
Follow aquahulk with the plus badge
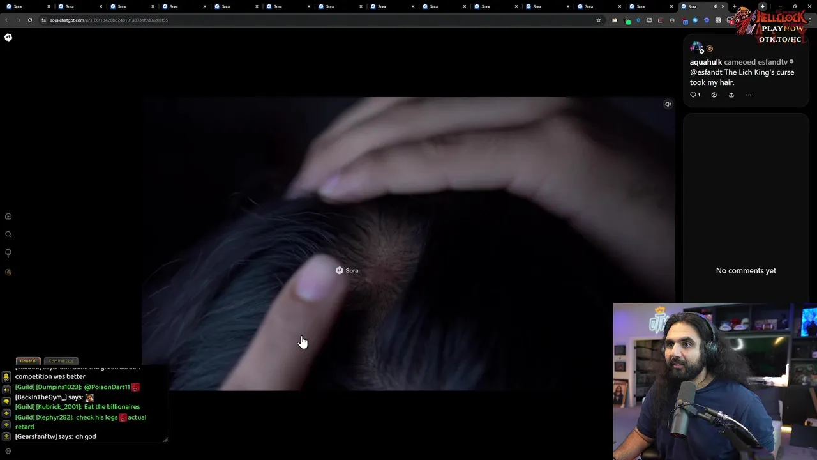click(701, 51)
